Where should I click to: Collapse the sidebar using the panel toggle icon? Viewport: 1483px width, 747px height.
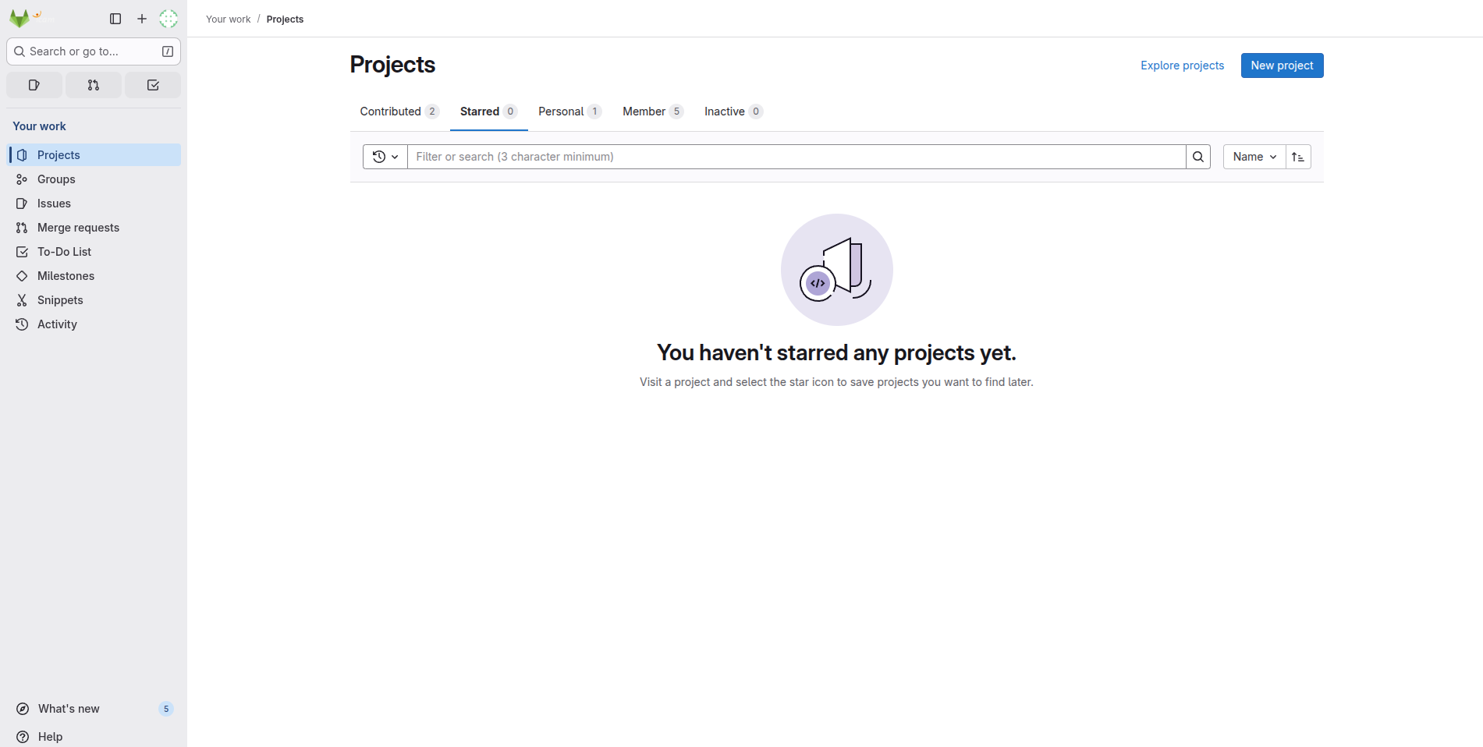click(x=115, y=19)
